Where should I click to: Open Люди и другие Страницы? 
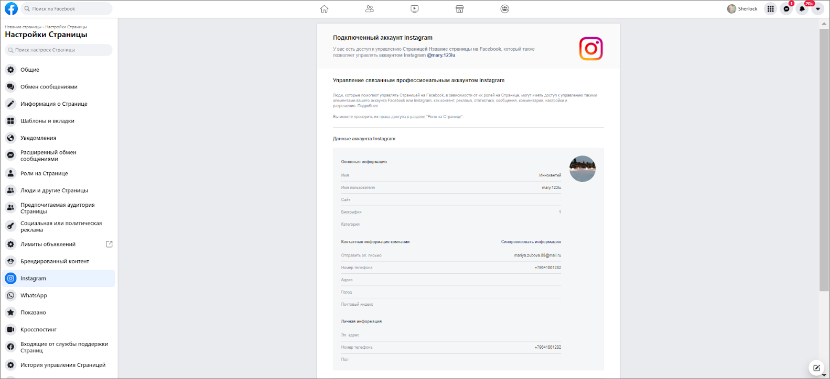click(59, 191)
